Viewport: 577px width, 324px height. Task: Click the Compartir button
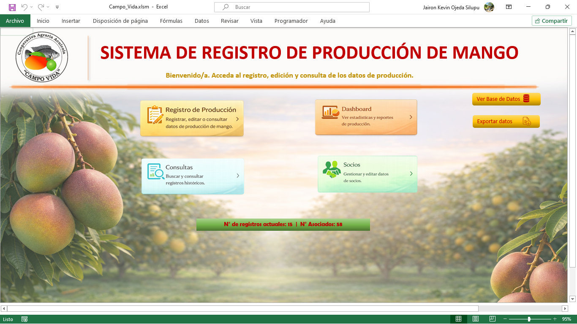point(551,20)
